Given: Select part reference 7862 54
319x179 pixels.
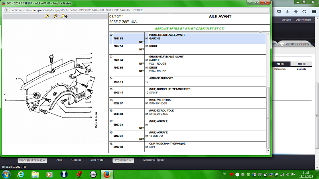Looking at the screenshot, I should [x=118, y=46].
